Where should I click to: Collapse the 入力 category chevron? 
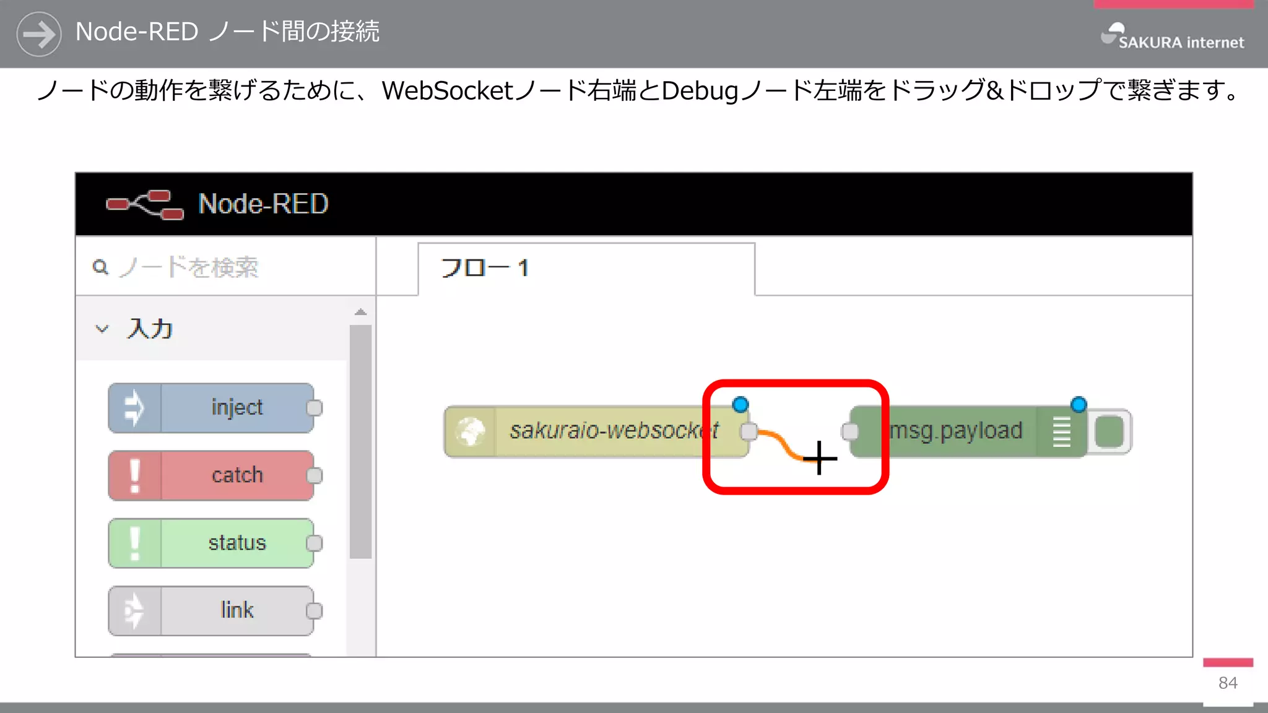[102, 329]
